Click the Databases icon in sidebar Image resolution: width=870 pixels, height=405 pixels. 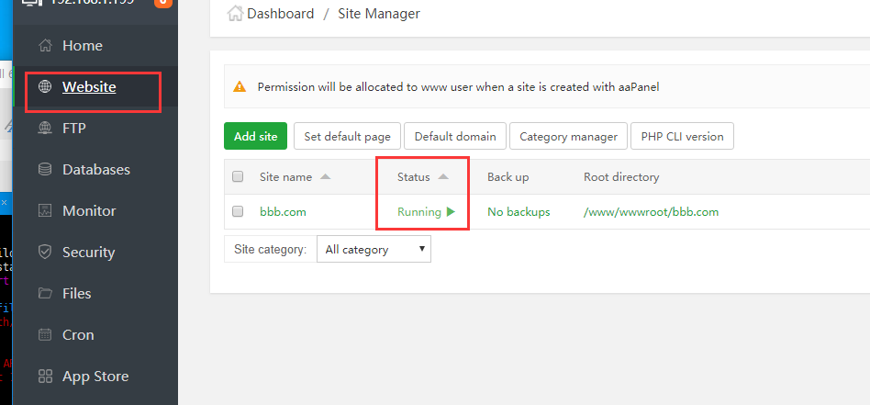(45, 170)
